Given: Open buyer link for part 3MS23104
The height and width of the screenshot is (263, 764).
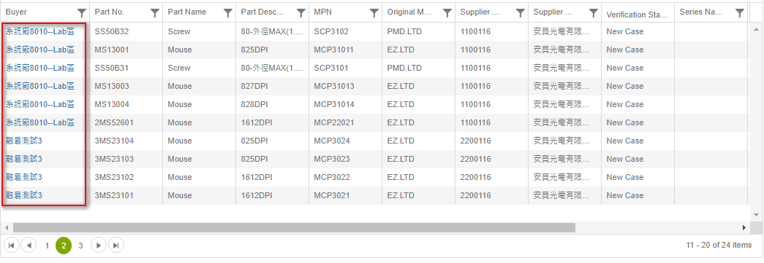Looking at the screenshot, I should [x=24, y=141].
